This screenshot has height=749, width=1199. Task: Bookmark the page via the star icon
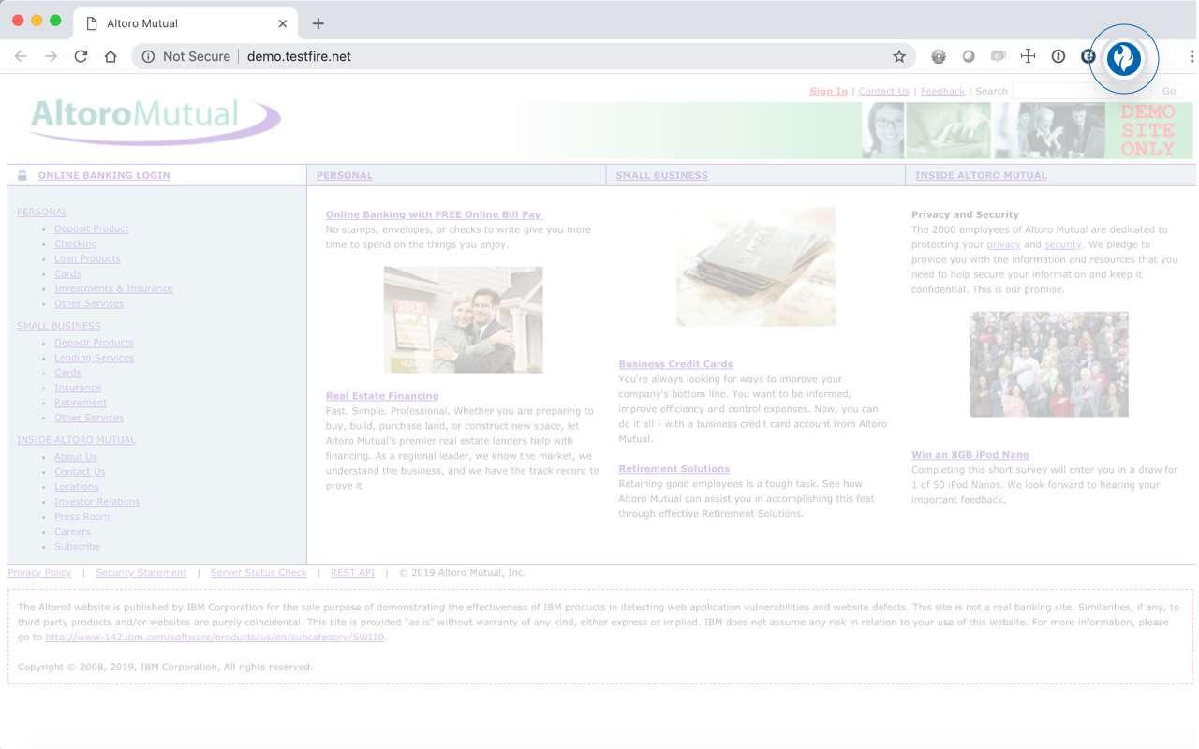tap(898, 56)
